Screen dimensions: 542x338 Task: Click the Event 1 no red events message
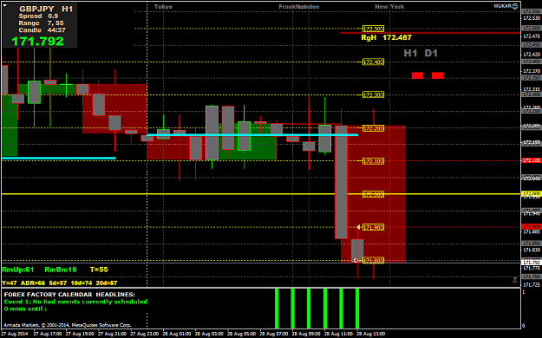pos(75,302)
